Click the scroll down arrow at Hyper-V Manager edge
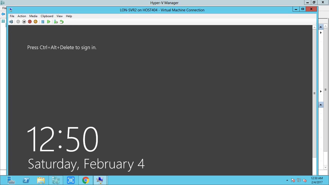The width and height of the screenshot is (329, 185). 325,167
